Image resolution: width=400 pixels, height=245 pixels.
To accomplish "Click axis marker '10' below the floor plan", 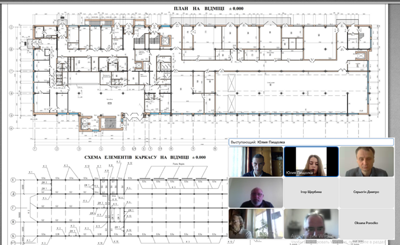I will click(215, 149).
